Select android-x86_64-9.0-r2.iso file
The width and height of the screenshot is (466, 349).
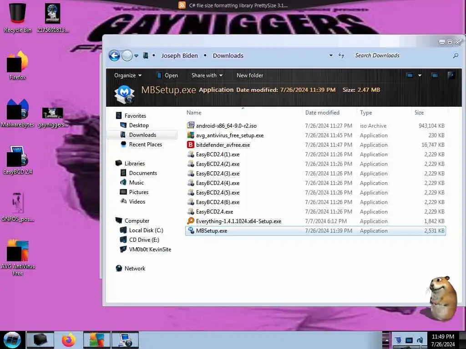(315, 126)
